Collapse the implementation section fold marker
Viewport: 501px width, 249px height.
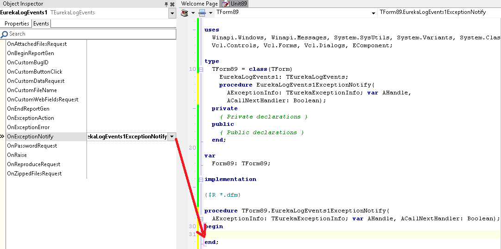pyautogui.click(x=201, y=180)
